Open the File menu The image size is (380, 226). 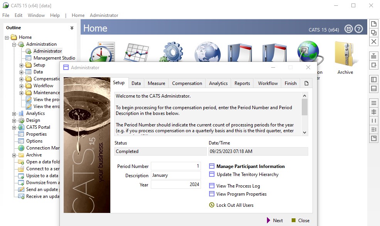coord(6,15)
